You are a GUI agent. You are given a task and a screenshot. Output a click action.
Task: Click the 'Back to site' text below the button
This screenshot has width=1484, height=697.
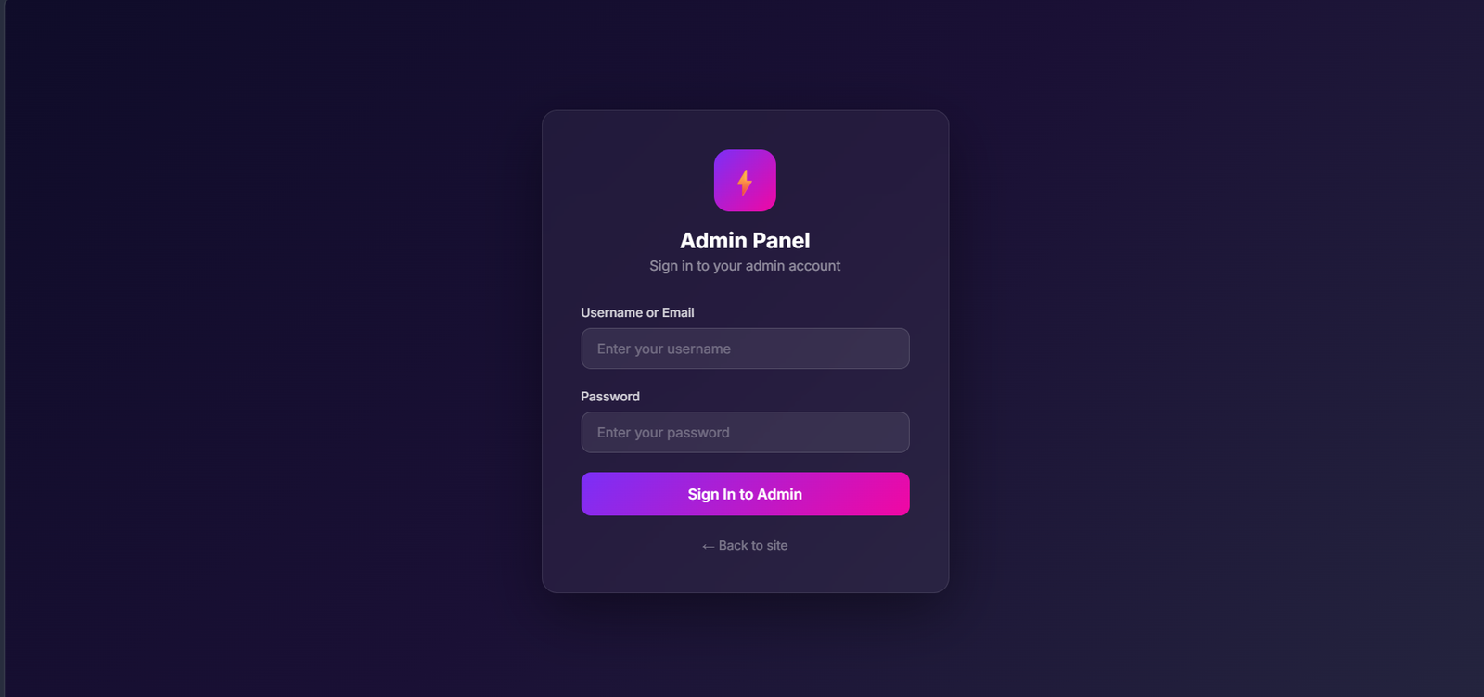click(x=753, y=546)
